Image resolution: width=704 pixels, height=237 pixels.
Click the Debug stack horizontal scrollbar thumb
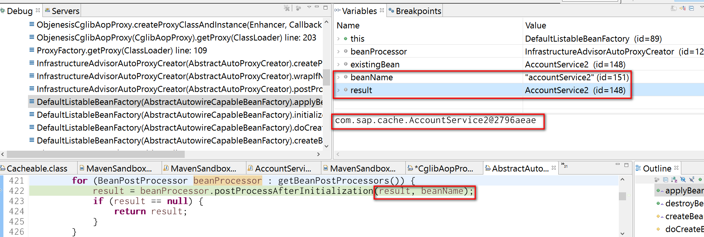95,154
